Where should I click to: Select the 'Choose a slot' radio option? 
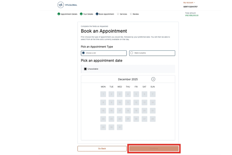tap(84, 53)
